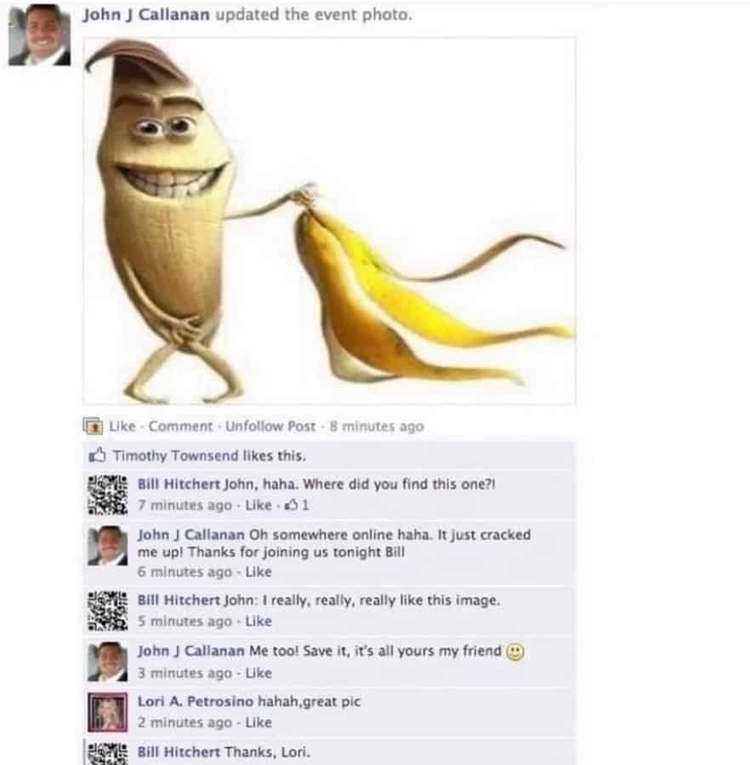Open the '8 minutes ago' timestamp
The image size is (750, 765).
tap(376, 427)
